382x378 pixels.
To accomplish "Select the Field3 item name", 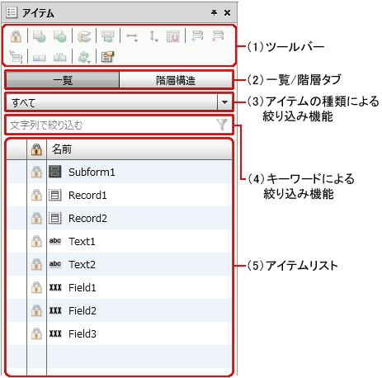I will point(83,334).
